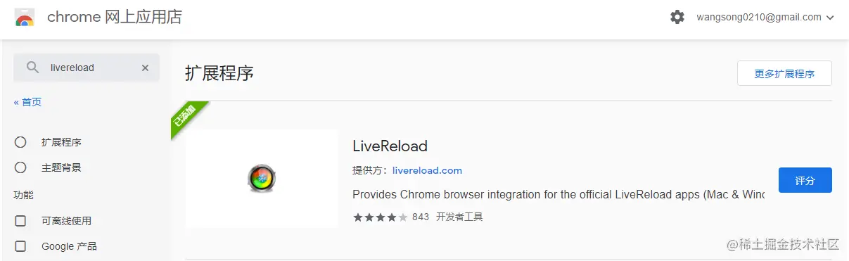Click the 功能 filter heading
This screenshot has height=261, width=849.
(x=24, y=194)
